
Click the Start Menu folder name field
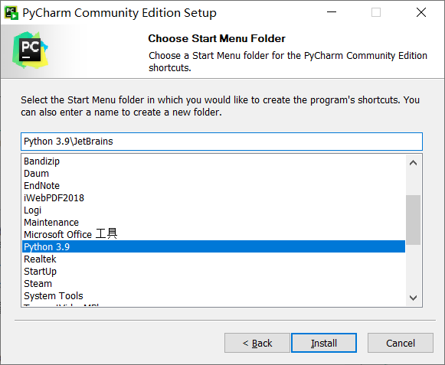pos(221,142)
